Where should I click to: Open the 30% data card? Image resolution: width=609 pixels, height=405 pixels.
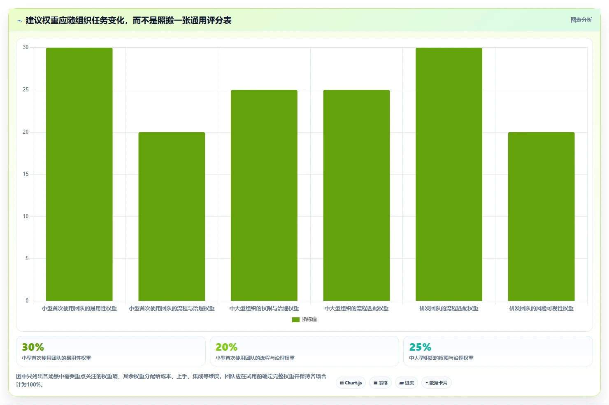(x=111, y=351)
